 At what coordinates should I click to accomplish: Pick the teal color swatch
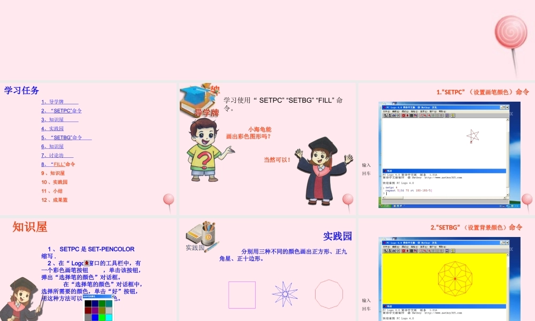(109, 303)
